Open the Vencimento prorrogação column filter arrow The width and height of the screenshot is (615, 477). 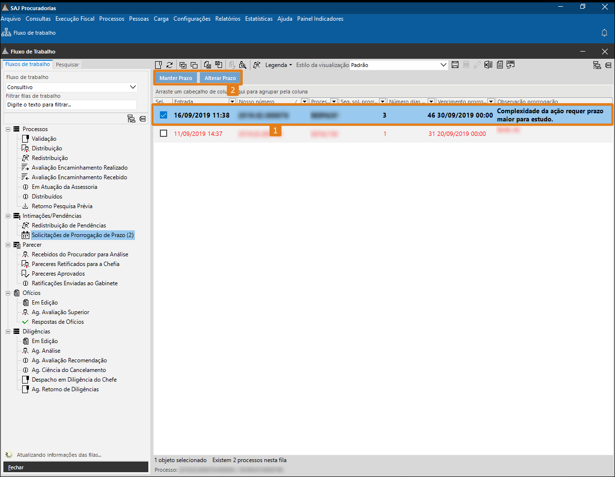(491, 102)
